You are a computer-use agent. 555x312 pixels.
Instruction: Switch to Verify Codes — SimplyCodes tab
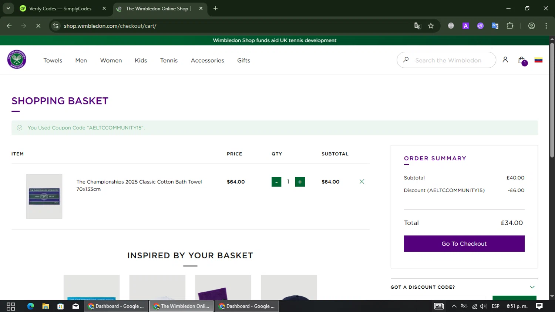point(63,8)
